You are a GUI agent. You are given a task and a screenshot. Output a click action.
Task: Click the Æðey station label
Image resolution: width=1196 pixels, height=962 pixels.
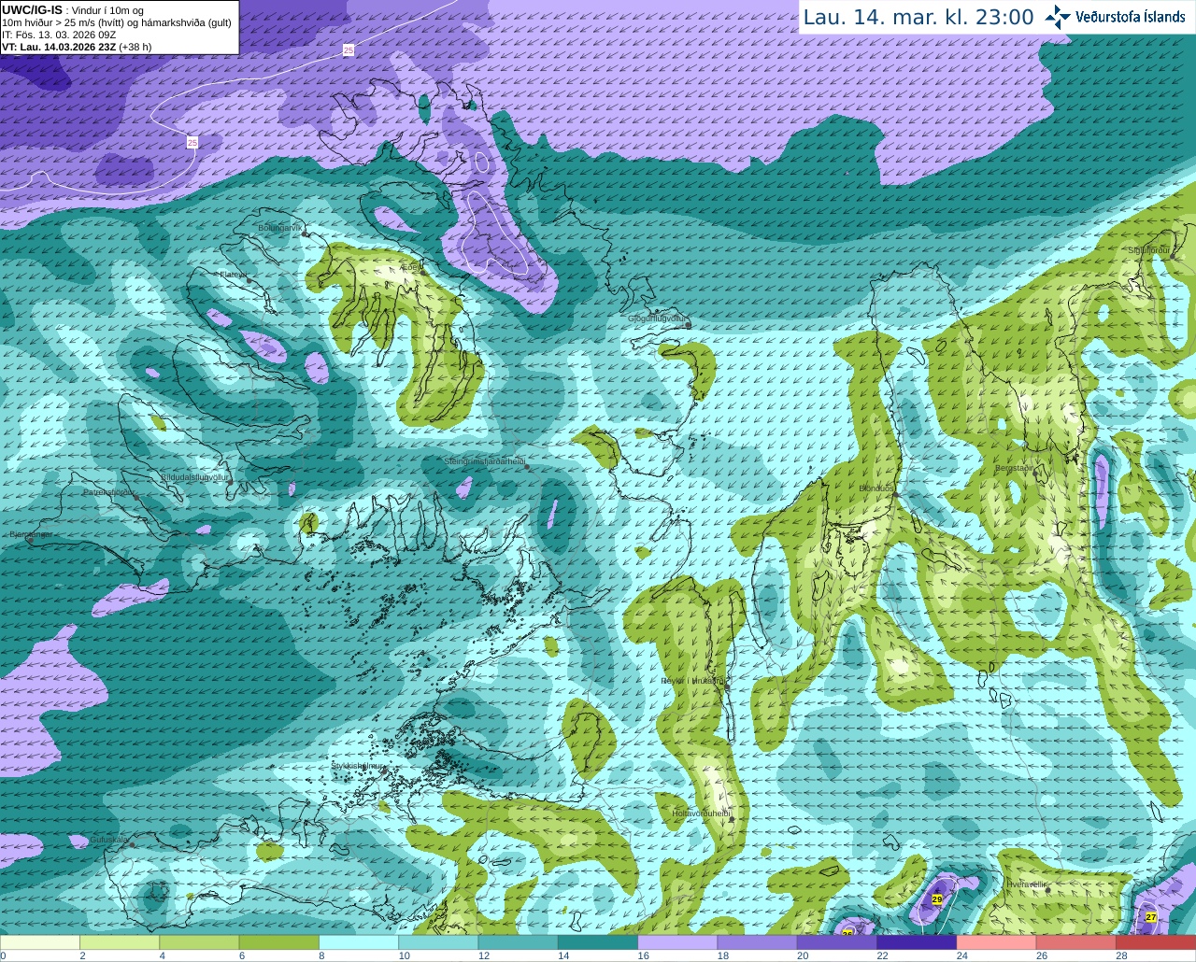[410, 266]
